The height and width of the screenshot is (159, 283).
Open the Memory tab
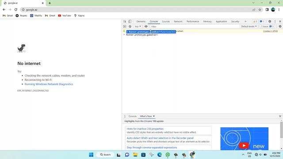coord(207,22)
